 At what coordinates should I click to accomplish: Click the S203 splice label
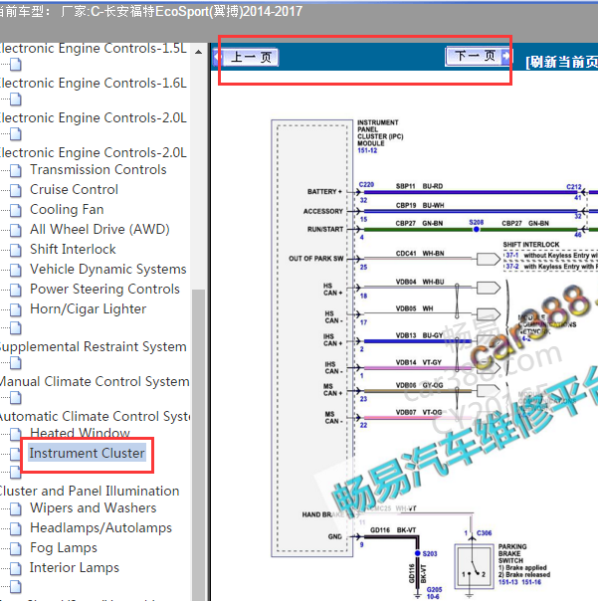(430, 554)
